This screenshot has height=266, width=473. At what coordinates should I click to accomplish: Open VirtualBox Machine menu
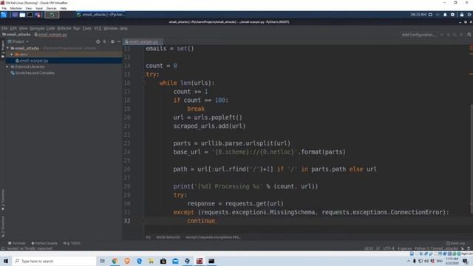16,8
